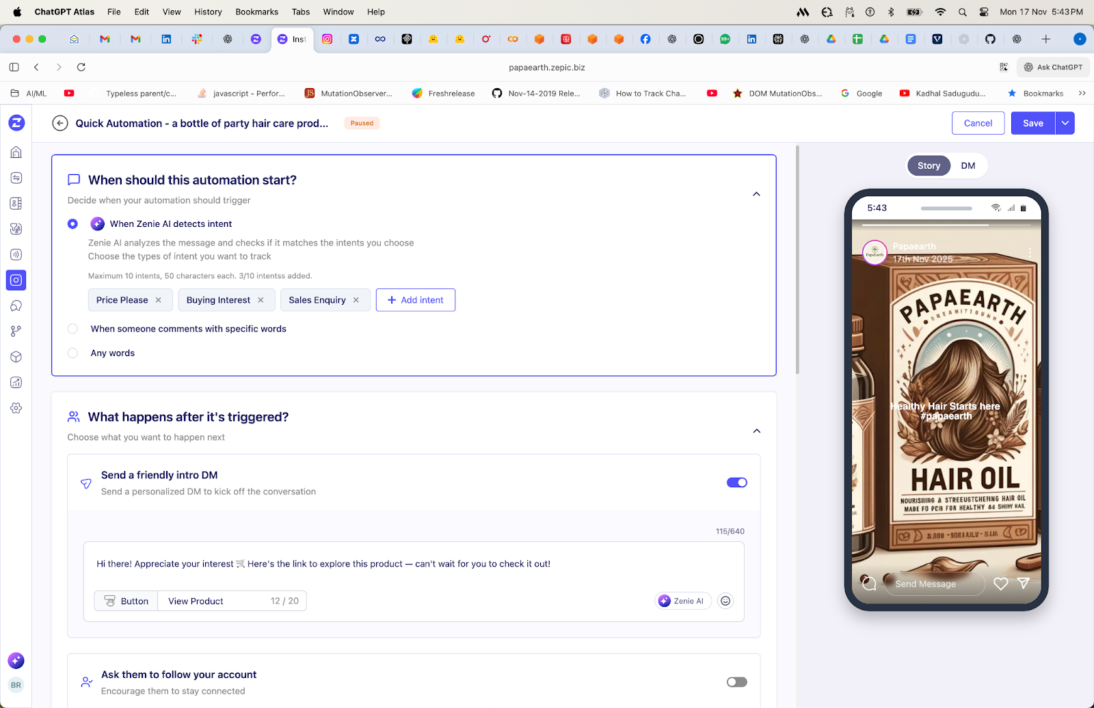
Task: Click the Save button
Action: point(1033,123)
